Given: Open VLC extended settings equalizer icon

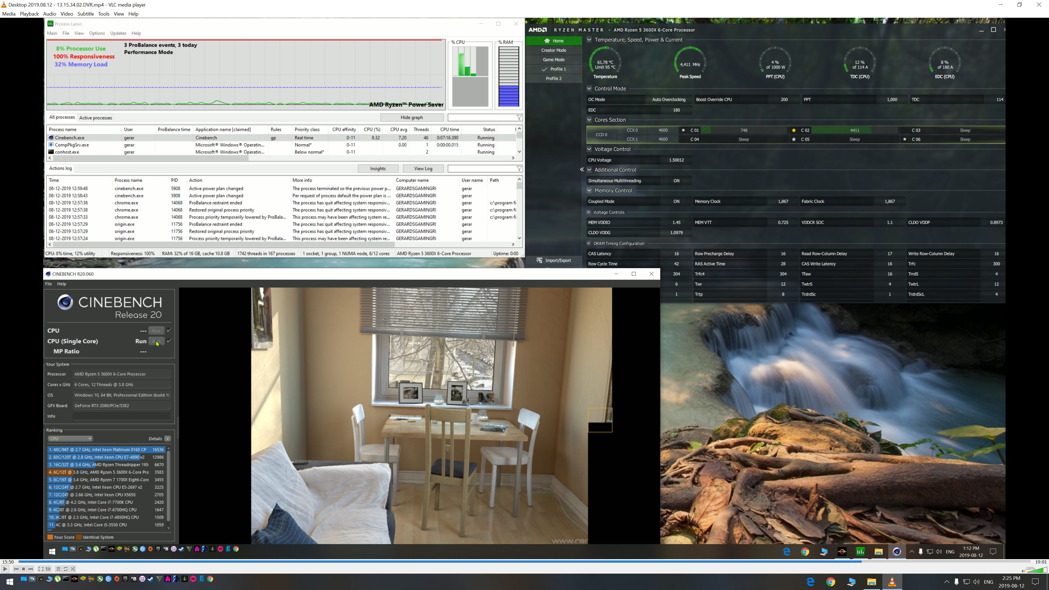Looking at the screenshot, I should click(48, 569).
